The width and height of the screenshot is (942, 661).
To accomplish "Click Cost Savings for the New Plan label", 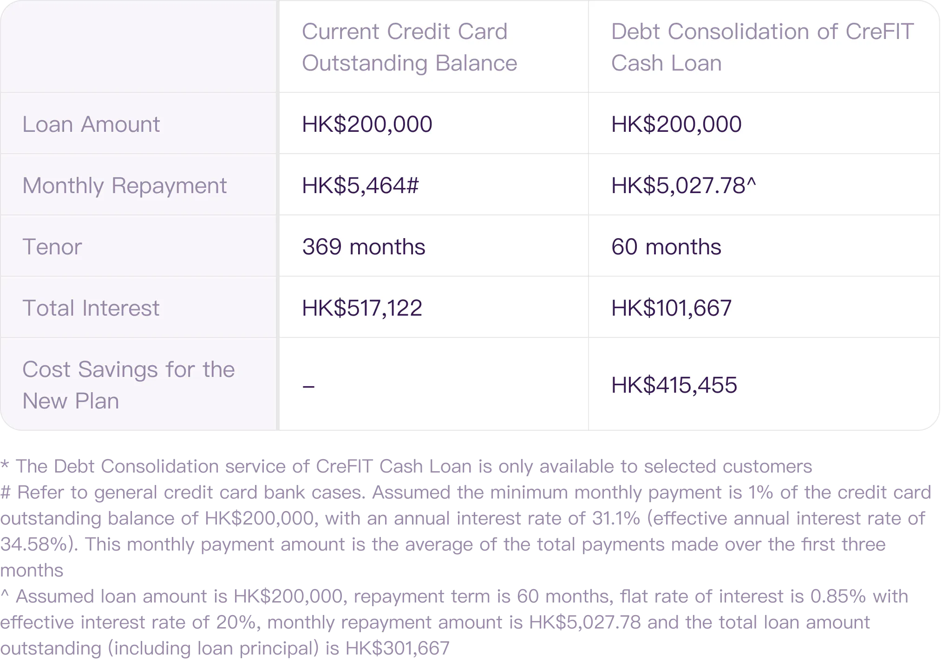I will (129, 385).
